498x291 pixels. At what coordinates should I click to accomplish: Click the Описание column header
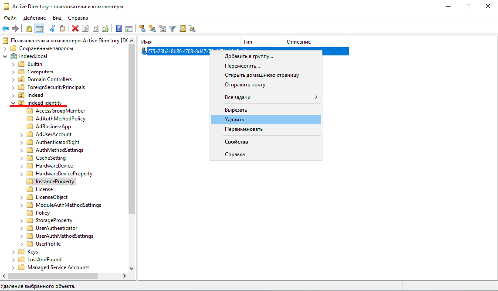(x=298, y=42)
